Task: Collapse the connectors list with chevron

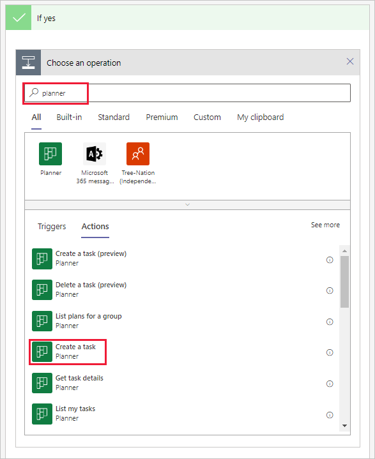Action: tap(188, 205)
